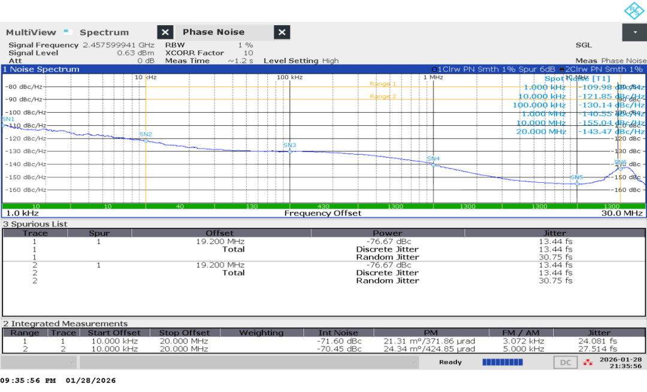Click the red network status icon
647x392 pixels.
coord(588,363)
